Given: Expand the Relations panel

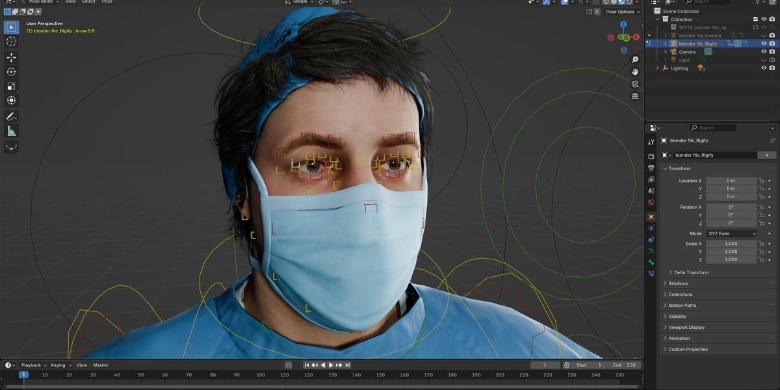Looking at the screenshot, I should pos(678,283).
